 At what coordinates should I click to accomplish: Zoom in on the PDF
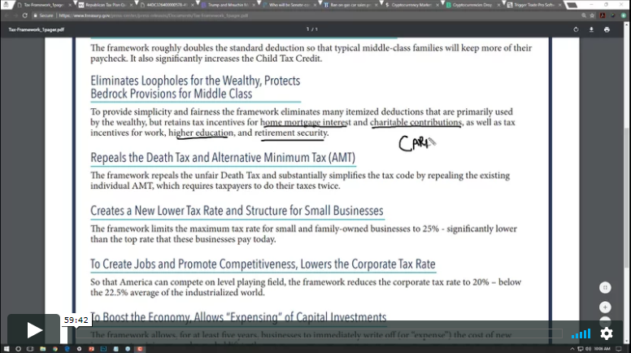pos(604,307)
